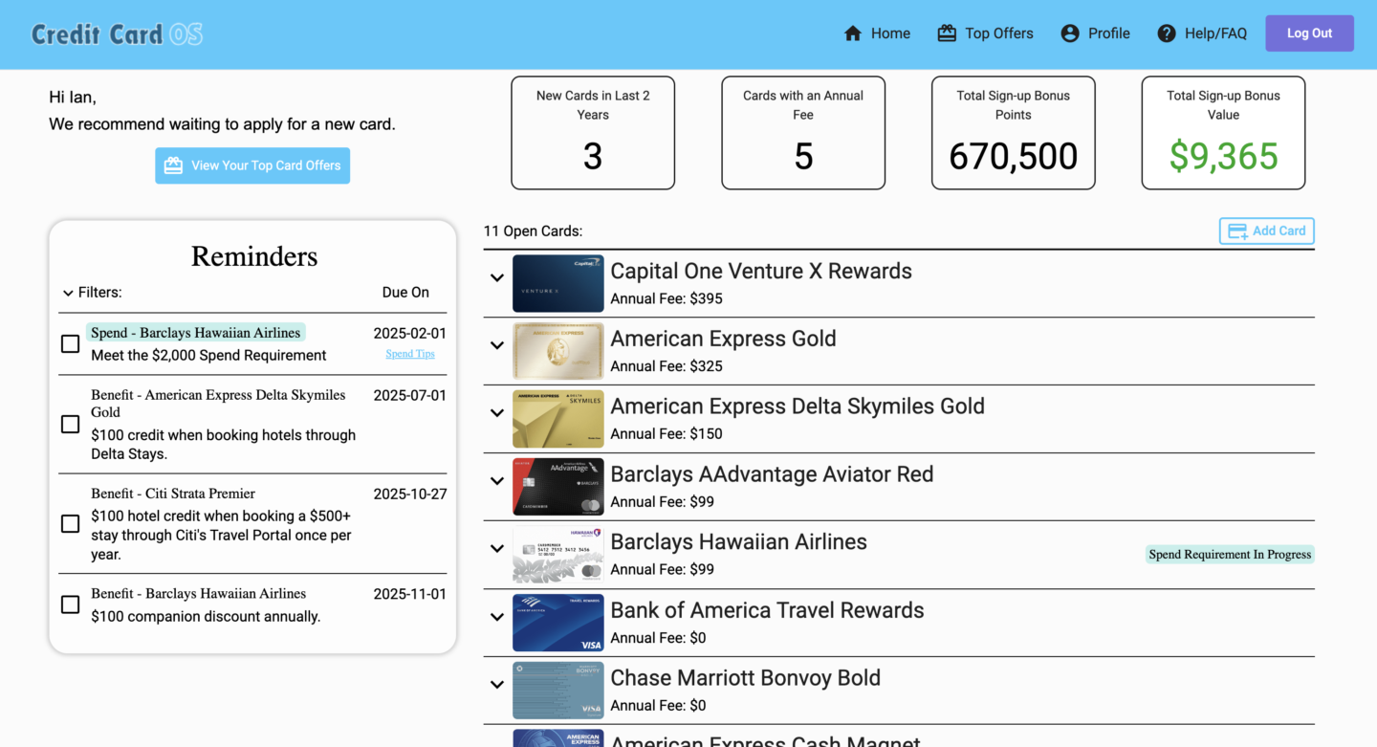This screenshot has height=747, width=1377.
Task: Click the New Cards in Last 2 Years stat
Action: click(x=593, y=133)
